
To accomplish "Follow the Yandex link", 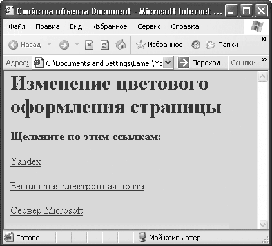I will tap(26, 161).
